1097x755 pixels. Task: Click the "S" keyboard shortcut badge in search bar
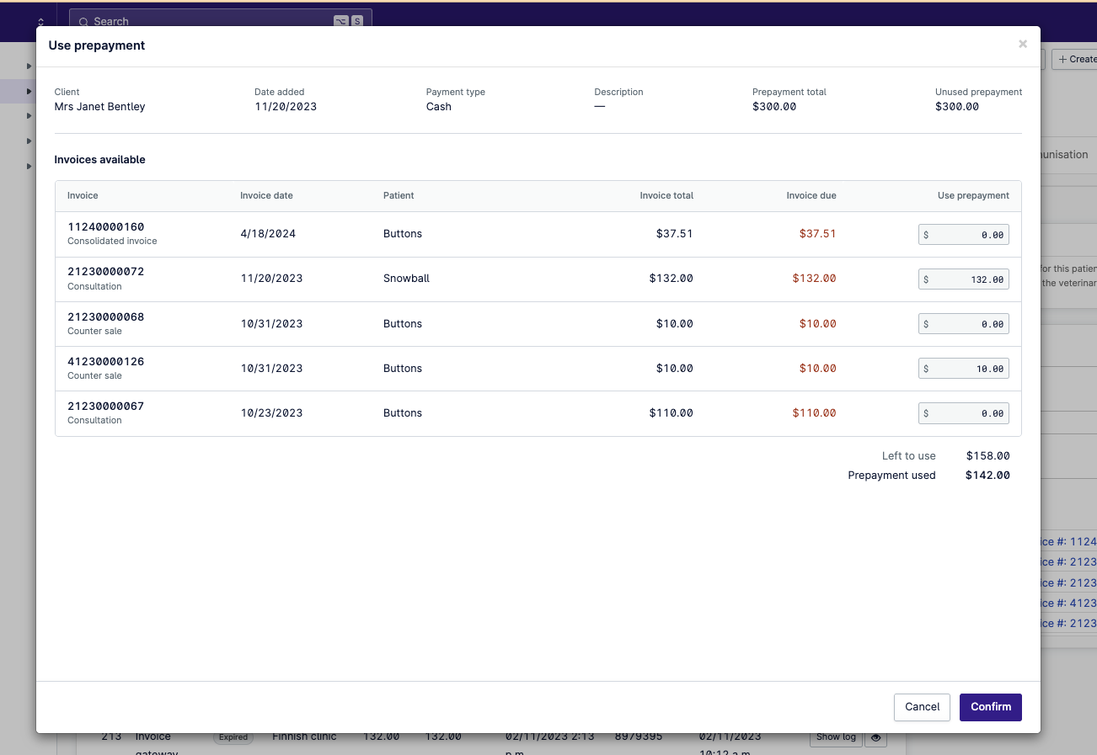click(x=359, y=21)
